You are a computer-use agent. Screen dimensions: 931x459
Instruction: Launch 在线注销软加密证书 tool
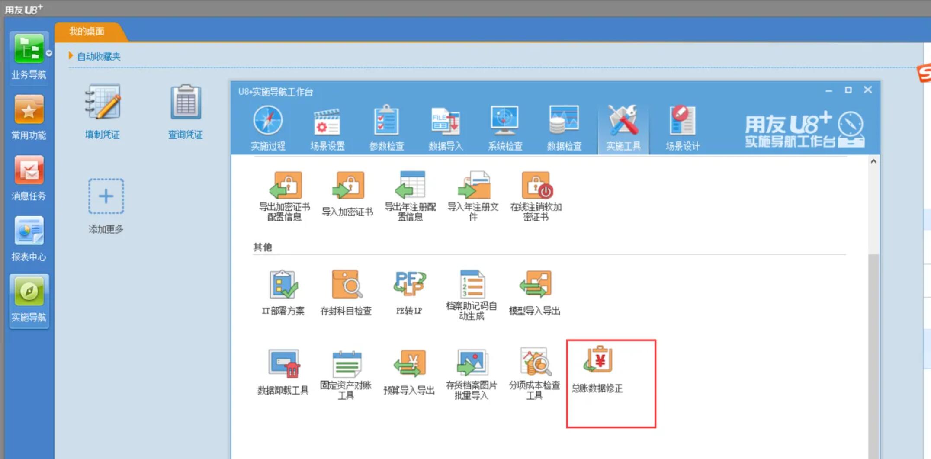pos(536,196)
